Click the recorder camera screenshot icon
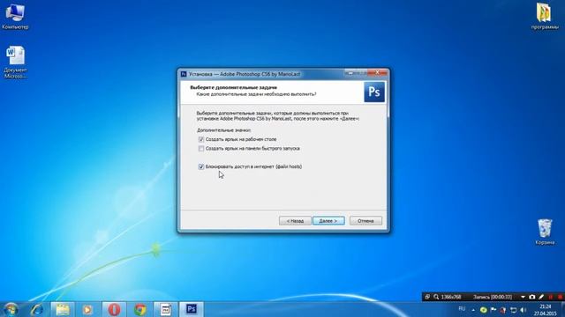Screen dimensions: 565x317 pyautogui.click(x=531, y=297)
